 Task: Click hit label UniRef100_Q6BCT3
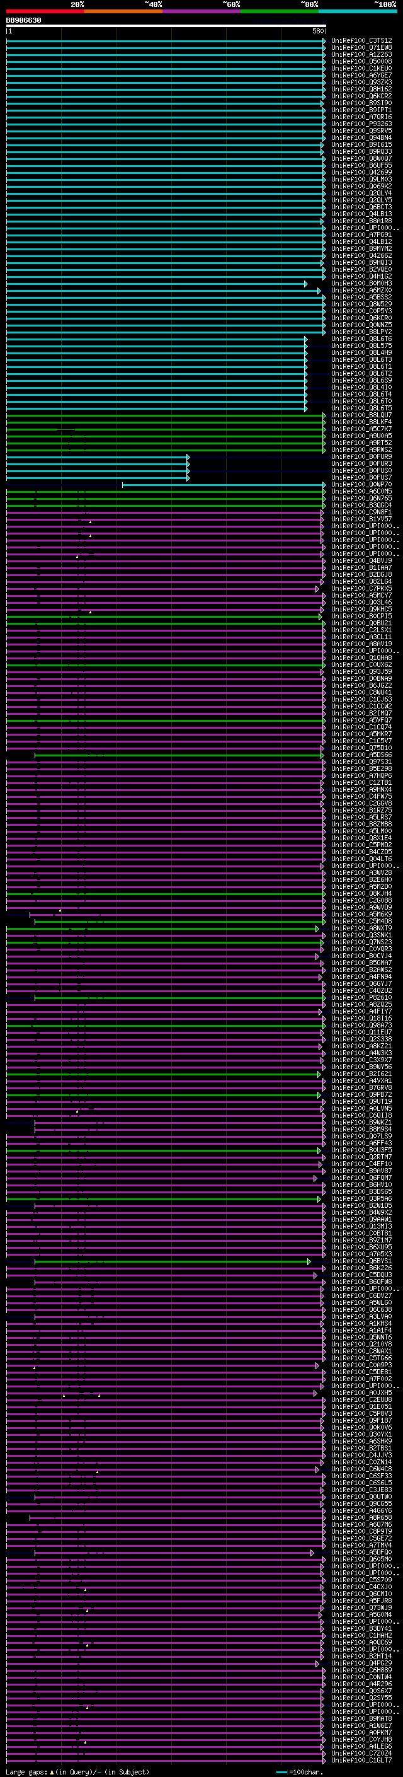[361, 207]
